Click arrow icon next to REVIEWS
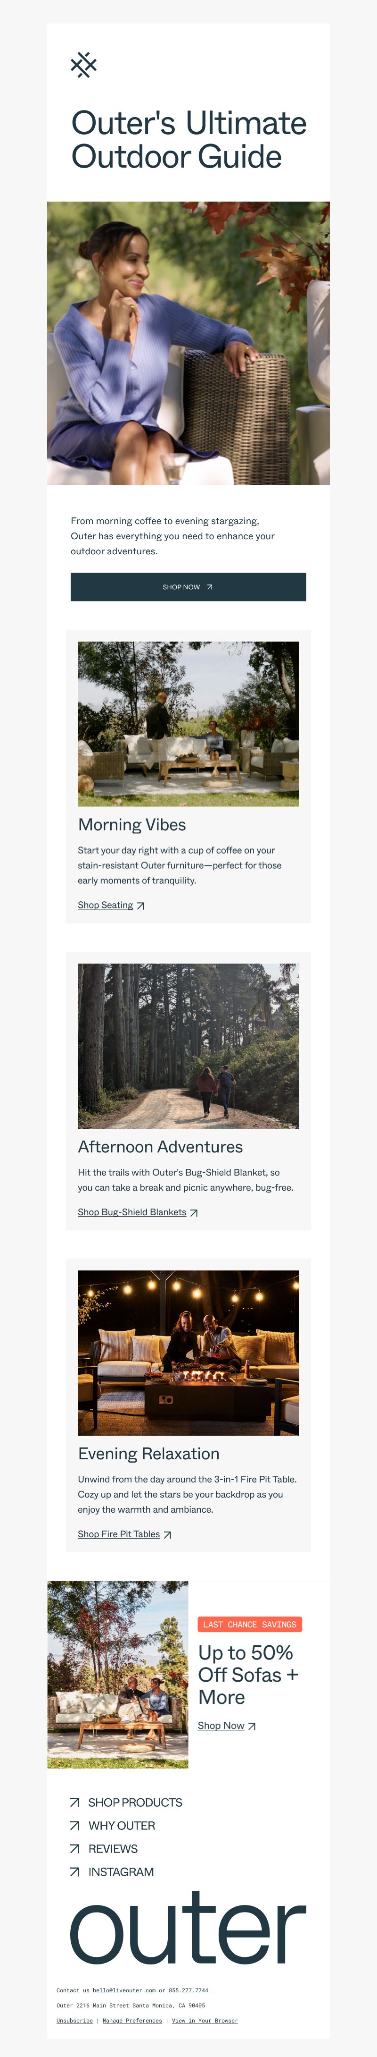The height and width of the screenshot is (2057, 377). pos(75,1849)
